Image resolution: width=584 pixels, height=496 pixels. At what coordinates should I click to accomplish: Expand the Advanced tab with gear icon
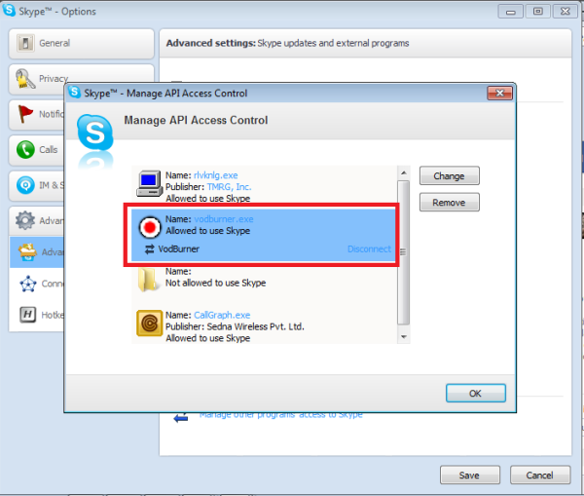(37, 220)
